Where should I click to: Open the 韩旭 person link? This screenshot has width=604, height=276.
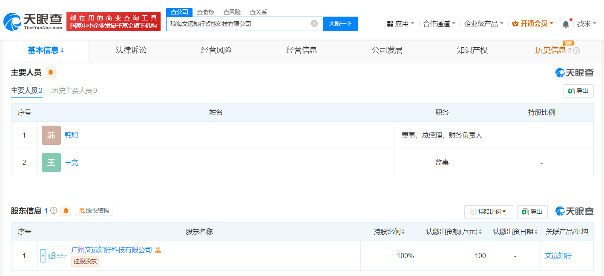point(72,135)
